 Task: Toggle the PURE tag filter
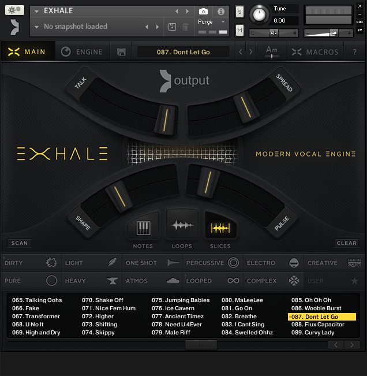(31, 281)
